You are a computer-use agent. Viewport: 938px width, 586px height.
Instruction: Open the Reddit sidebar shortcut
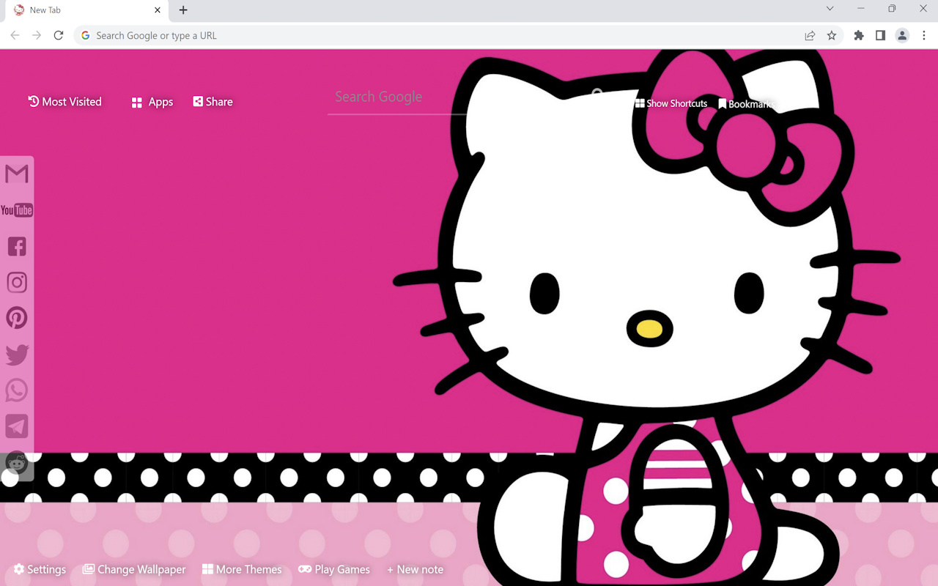tap(17, 463)
